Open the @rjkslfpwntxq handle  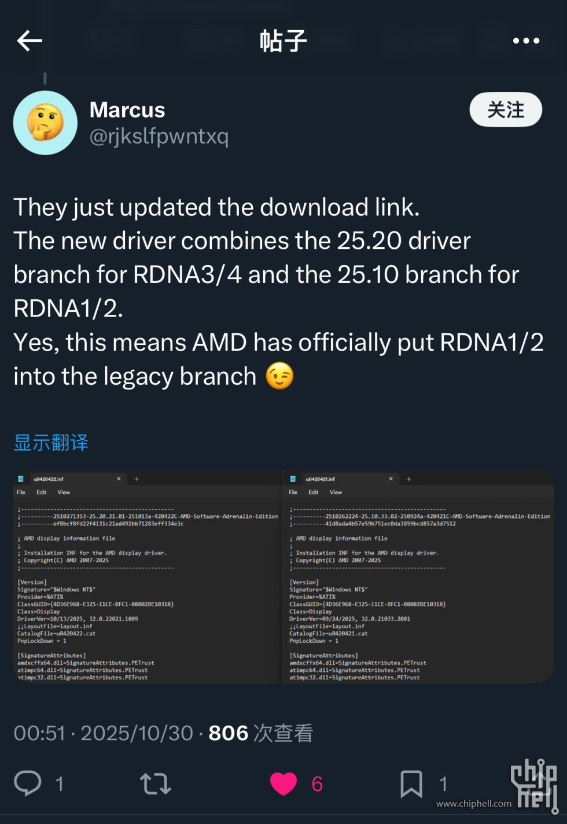click(x=159, y=137)
